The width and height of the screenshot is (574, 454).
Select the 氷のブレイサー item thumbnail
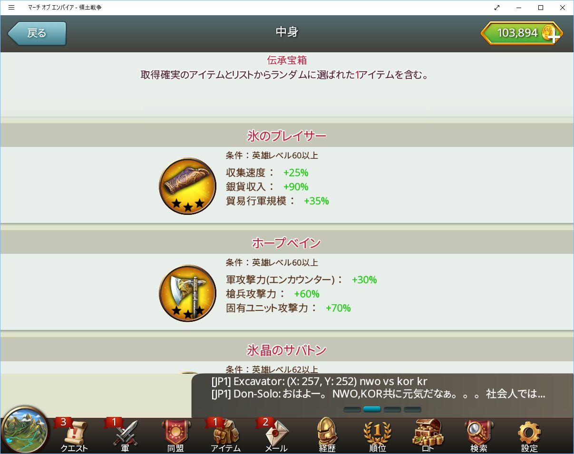[188, 186]
